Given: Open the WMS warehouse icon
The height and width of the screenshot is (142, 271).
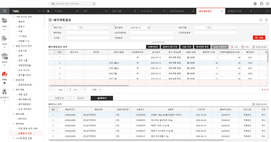Looking at the screenshot, I should [4, 56].
